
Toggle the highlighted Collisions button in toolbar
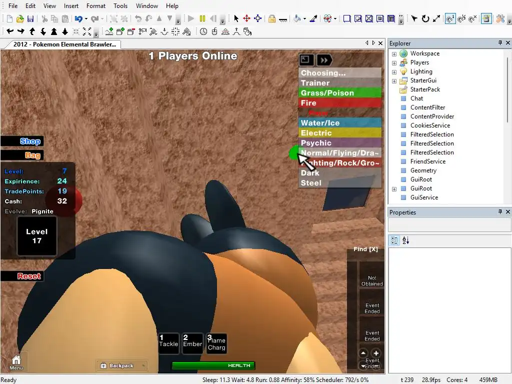(486, 18)
